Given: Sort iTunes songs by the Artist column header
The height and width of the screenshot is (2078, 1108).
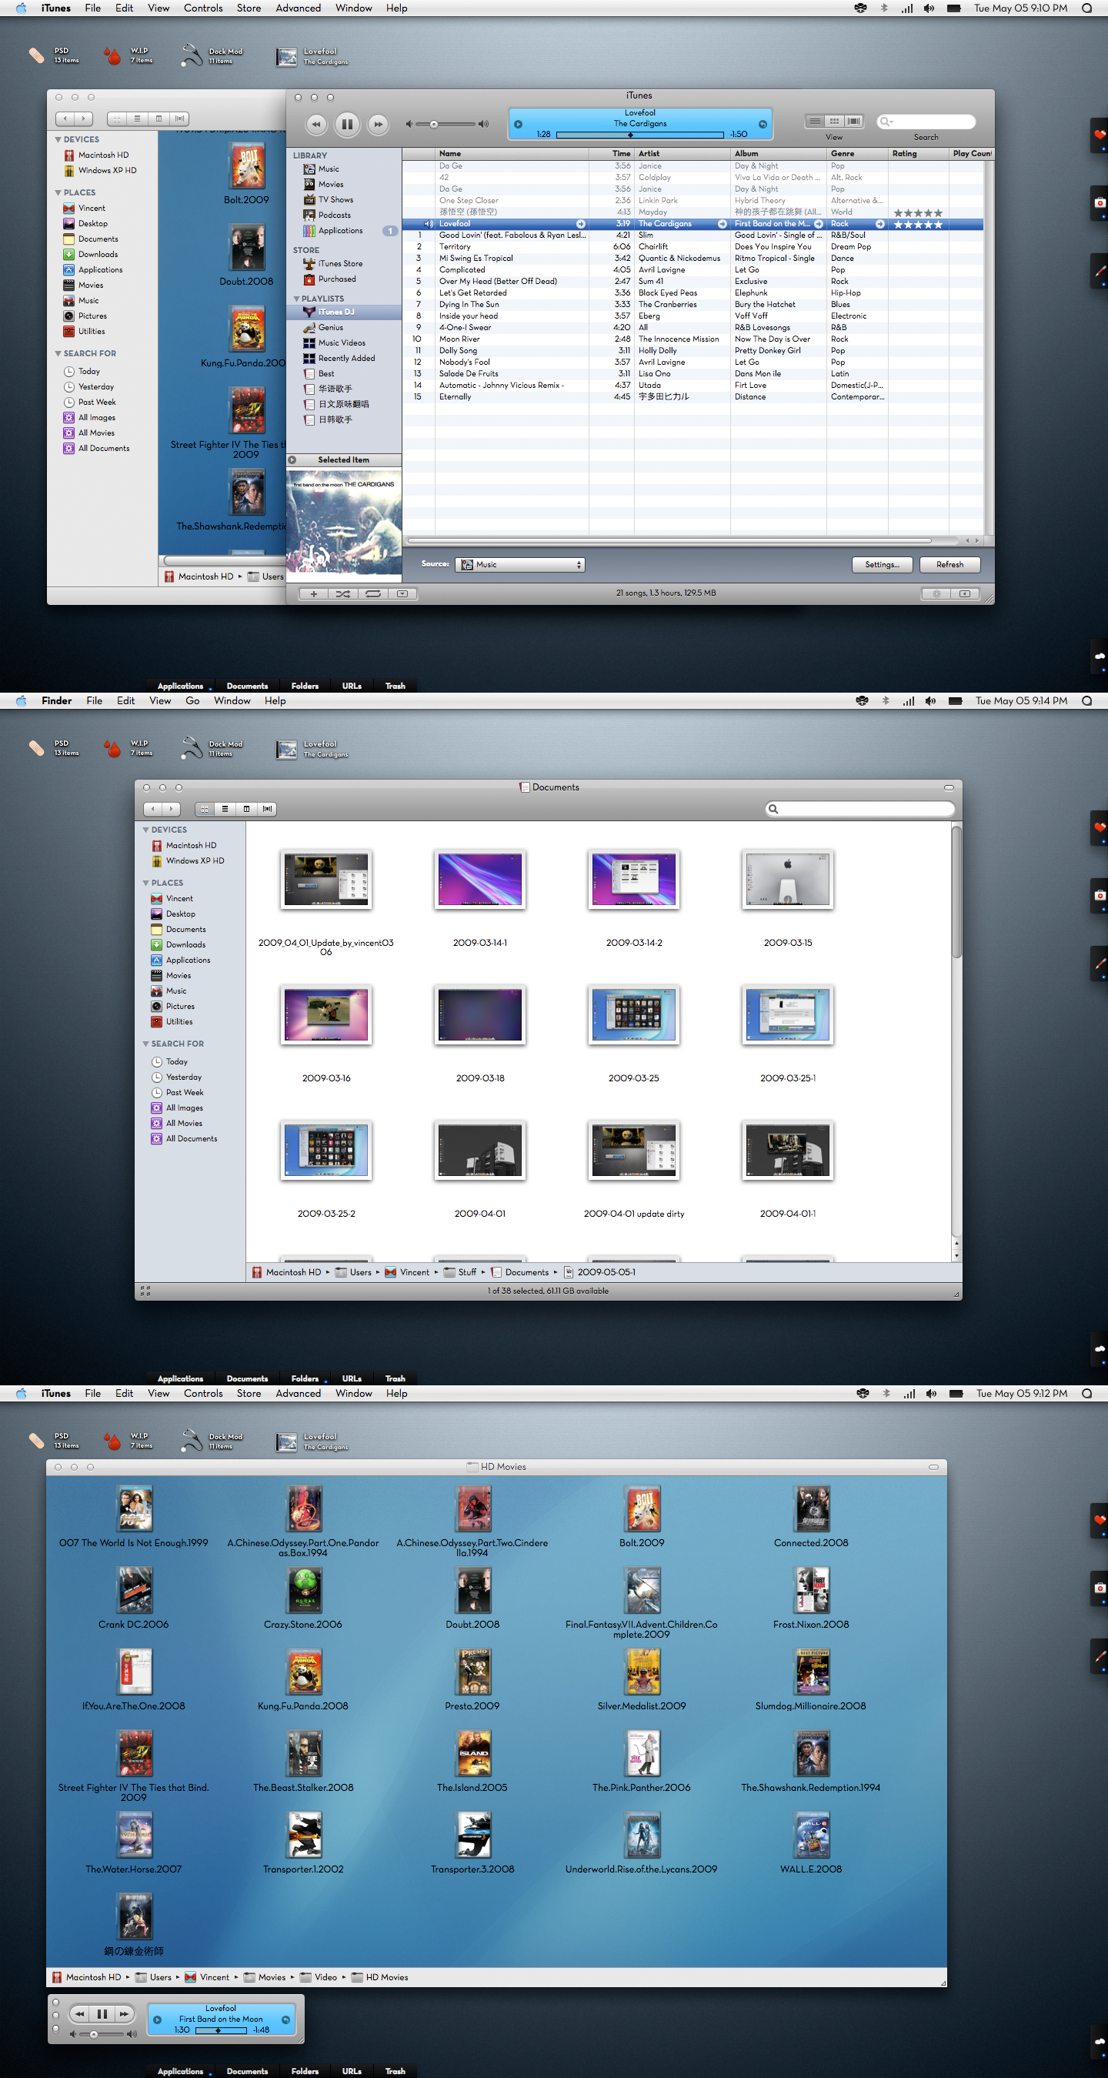Looking at the screenshot, I should point(682,153).
